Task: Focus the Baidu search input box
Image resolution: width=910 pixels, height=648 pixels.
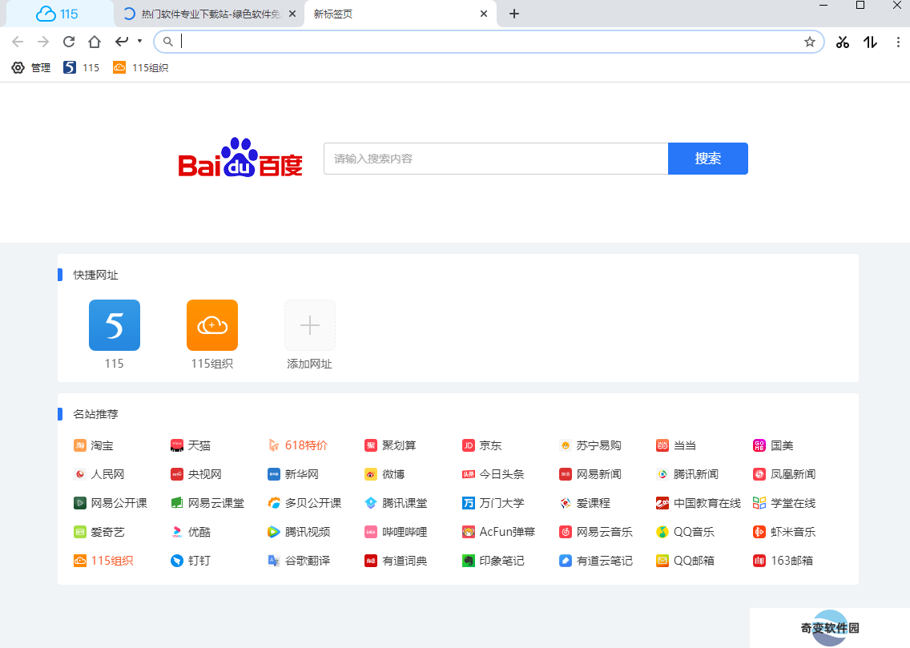Action: pyautogui.click(x=496, y=159)
